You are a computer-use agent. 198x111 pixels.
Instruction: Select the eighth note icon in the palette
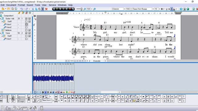[73, 97]
